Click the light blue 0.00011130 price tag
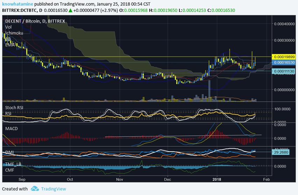Screen dimensions: 298x195 click(x=284, y=72)
